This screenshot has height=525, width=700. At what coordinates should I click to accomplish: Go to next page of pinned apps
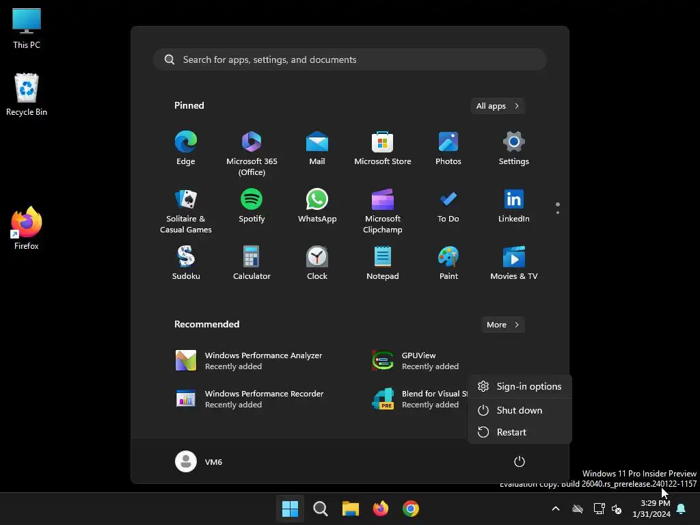pyautogui.click(x=558, y=213)
